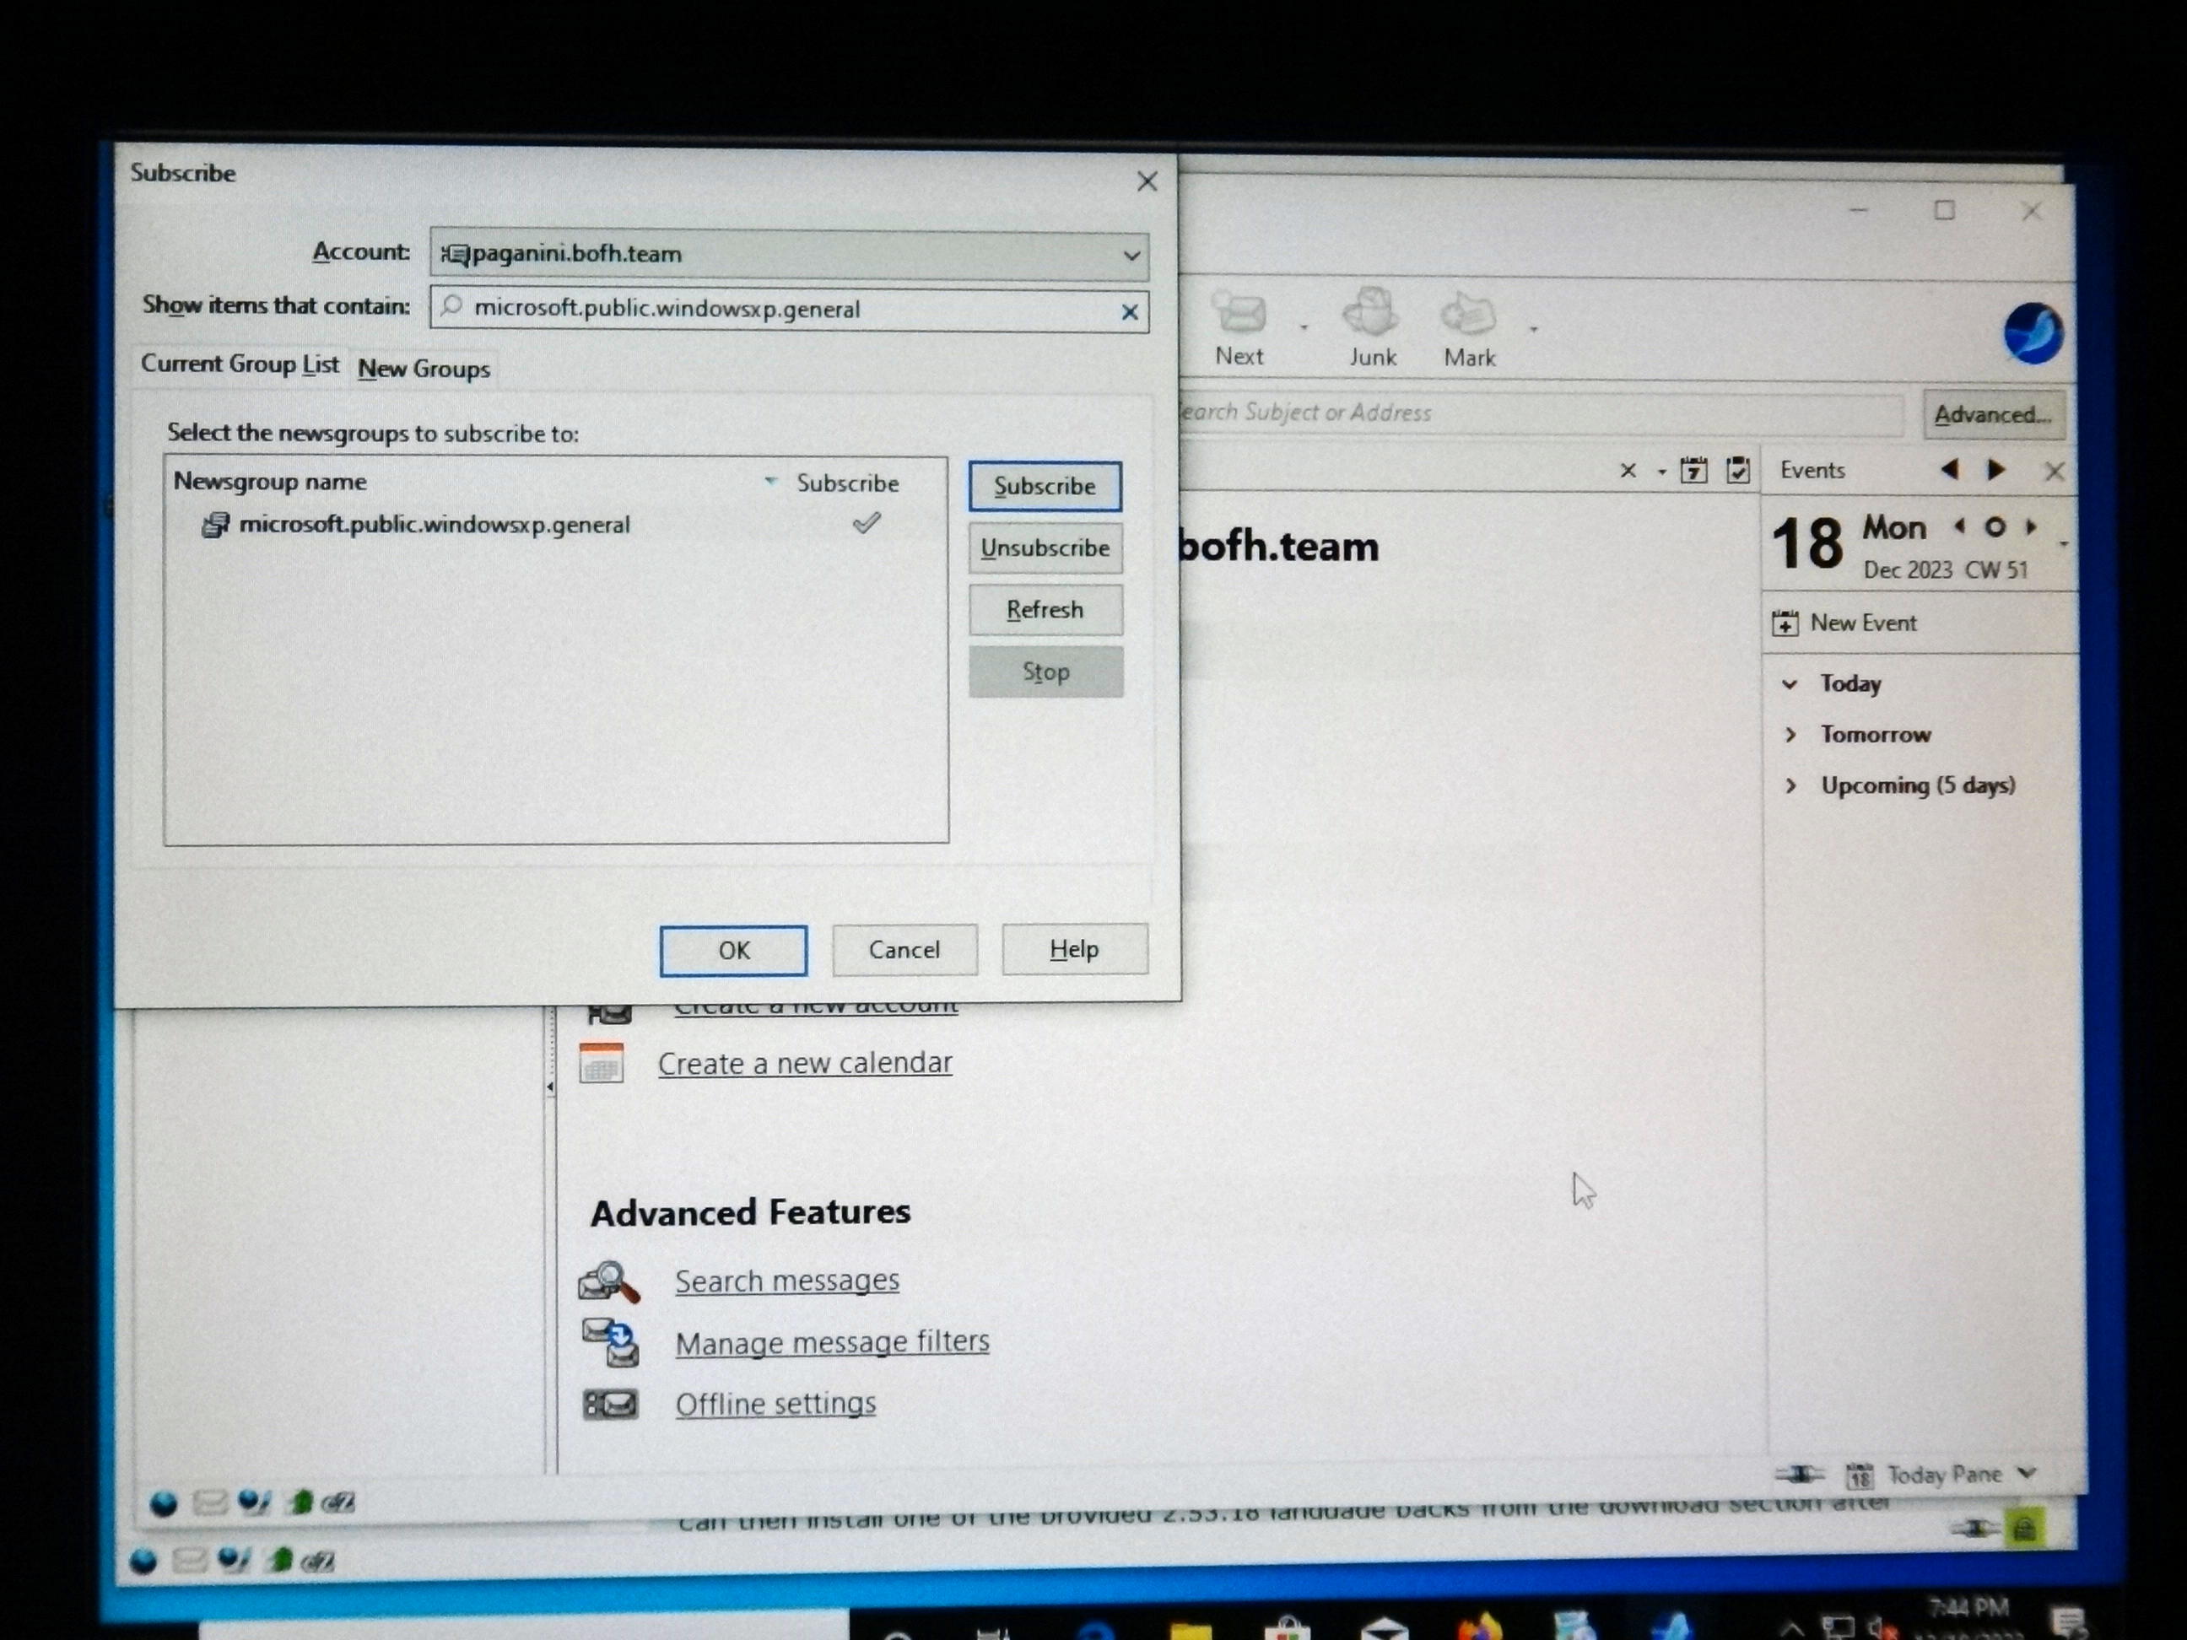Click the filter icon beside Manage message filters
Viewport: 2187px width, 1640px height.
pos(610,1342)
